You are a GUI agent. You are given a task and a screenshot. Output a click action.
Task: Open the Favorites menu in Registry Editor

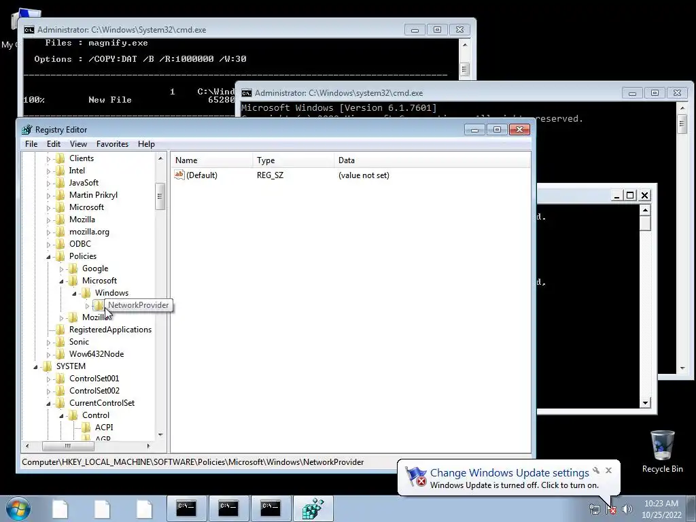coord(112,144)
